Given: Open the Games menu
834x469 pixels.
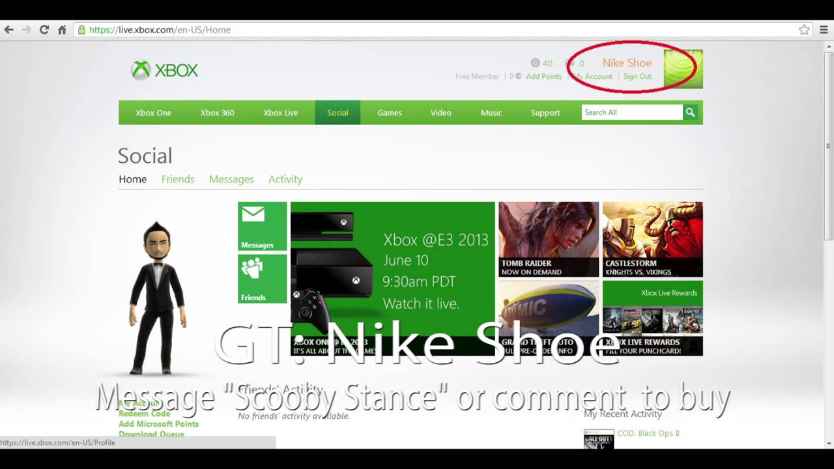Looking at the screenshot, I should tap(390, 113).
